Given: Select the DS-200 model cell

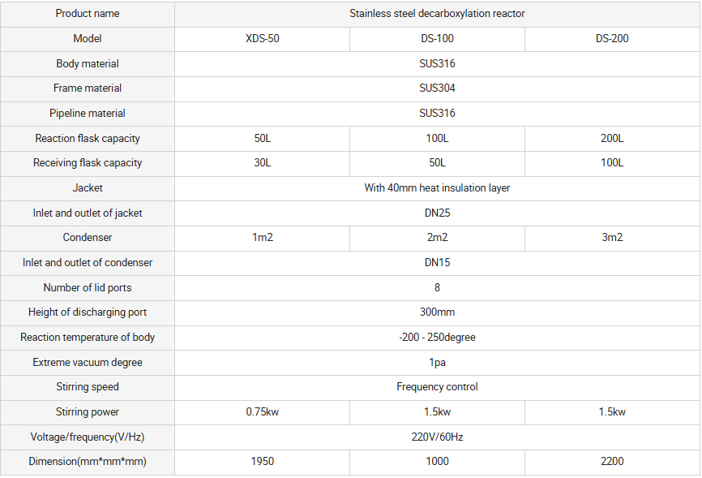Looking at the screenshot, I should pyautogui.click(x=612, y=38).
